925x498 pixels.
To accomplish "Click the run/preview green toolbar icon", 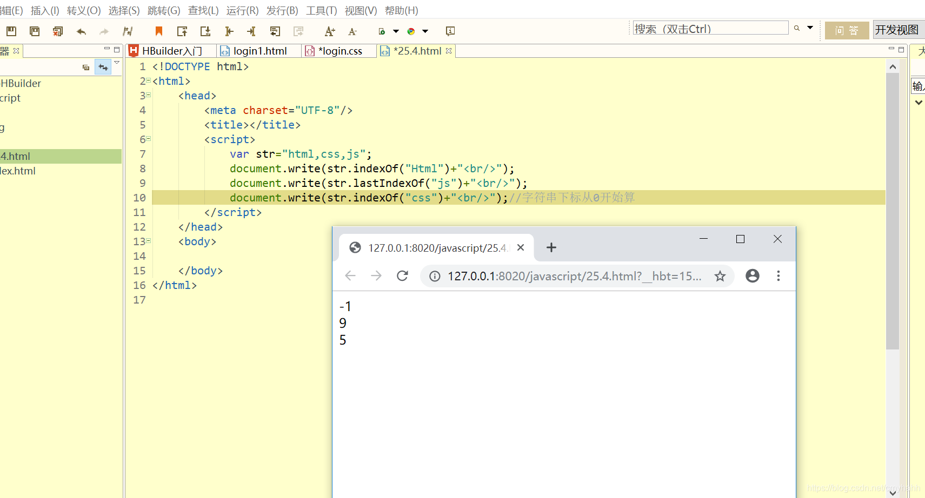I will tap(382, 31).
